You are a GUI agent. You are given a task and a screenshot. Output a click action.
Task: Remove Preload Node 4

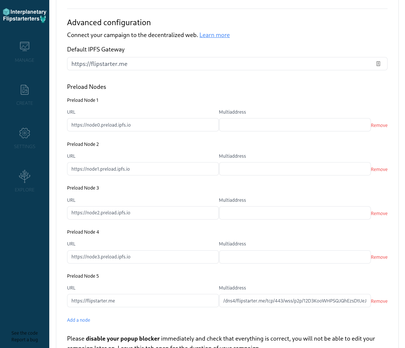click(379, 257)
